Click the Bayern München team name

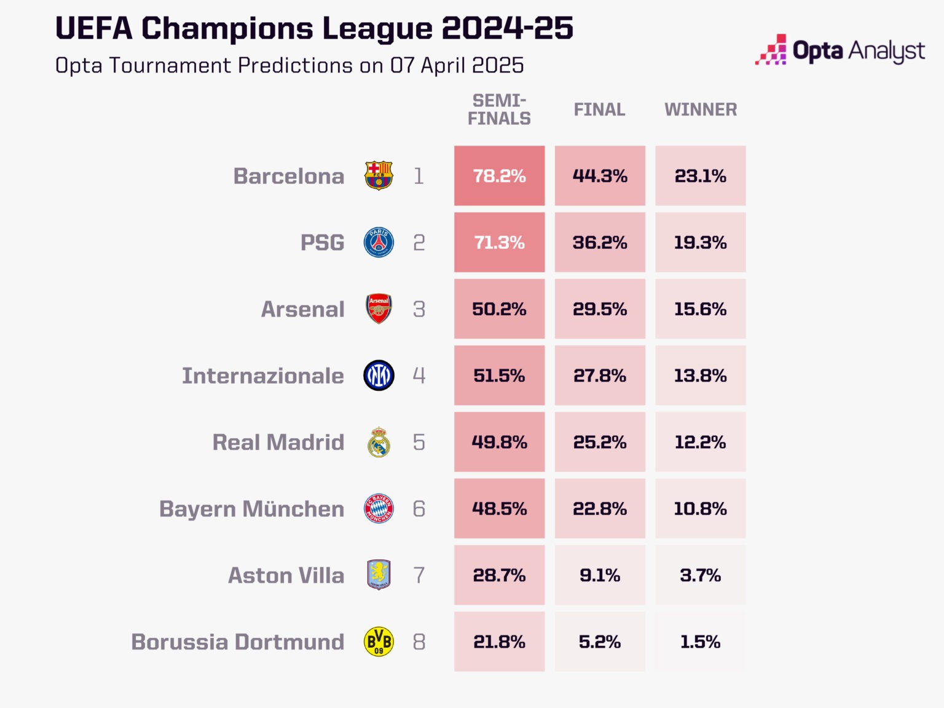click(251, 509)
